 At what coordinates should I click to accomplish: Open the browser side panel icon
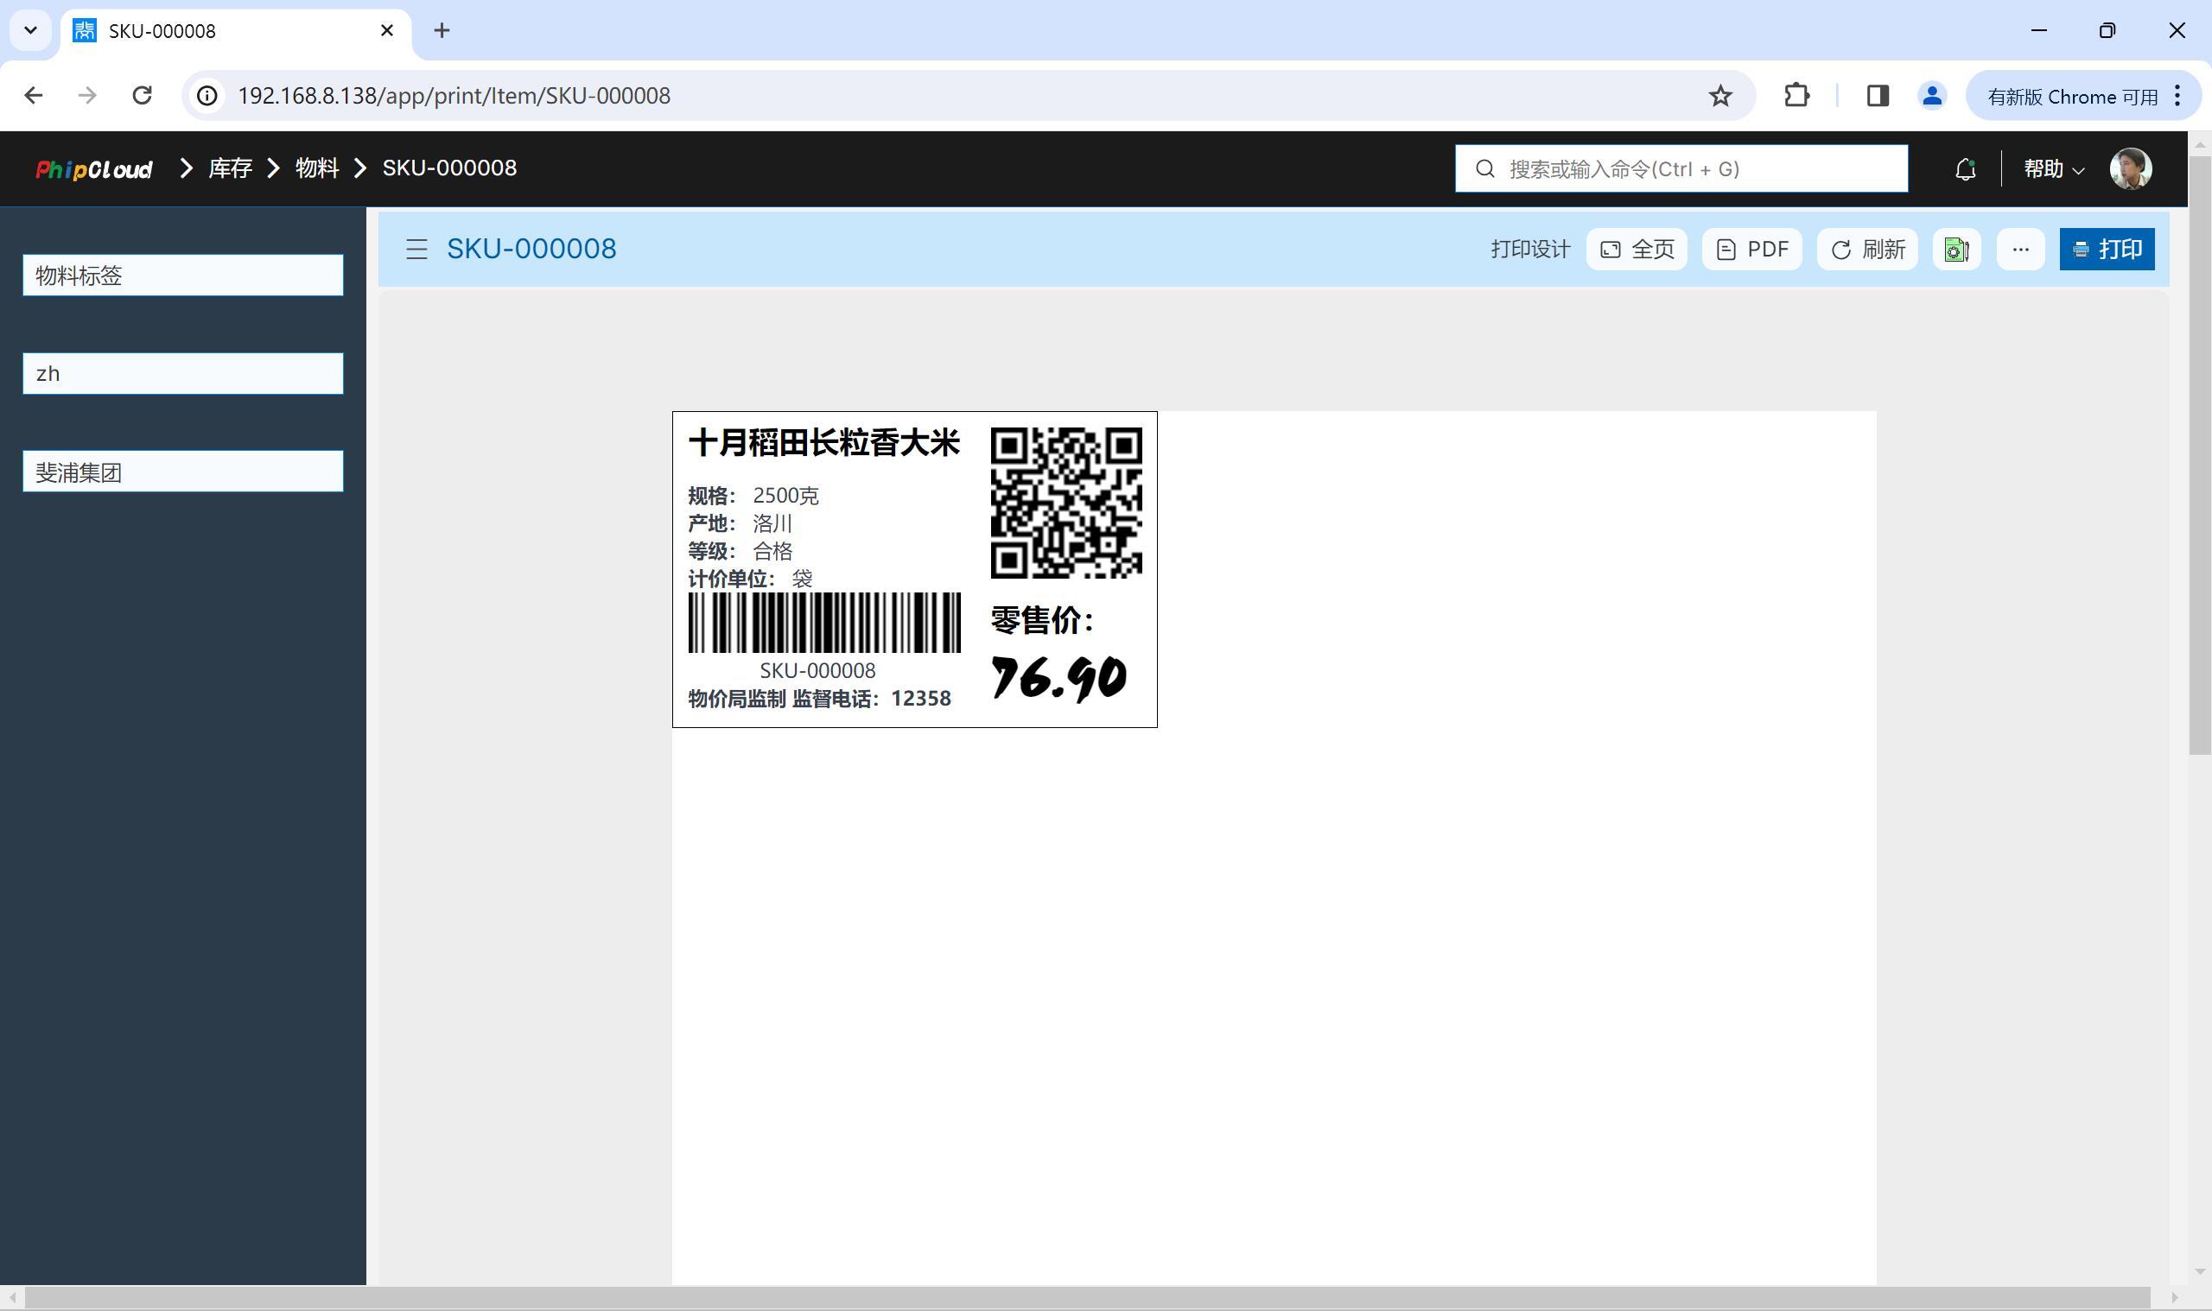click(1878, 95)
